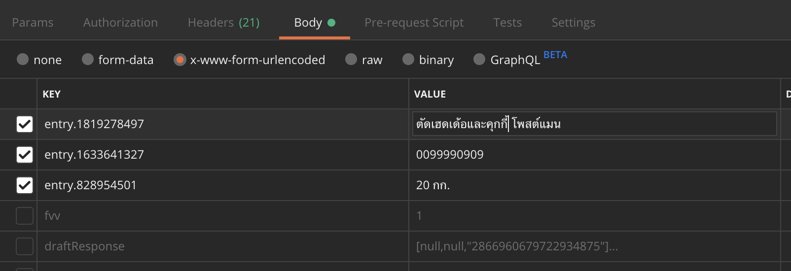Viewport: 791px width, 271px height.
Task: Click the value 20 กก.
Action: [433, 185]
